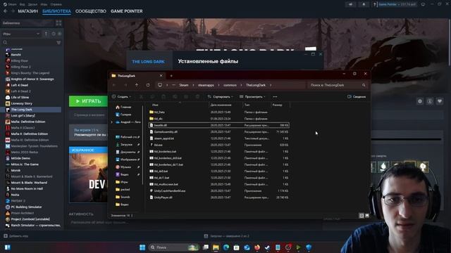Open the advanced filter icon in Steam sidebar
The height and width of the screenshot is (253, 451).
pos(58,42)
